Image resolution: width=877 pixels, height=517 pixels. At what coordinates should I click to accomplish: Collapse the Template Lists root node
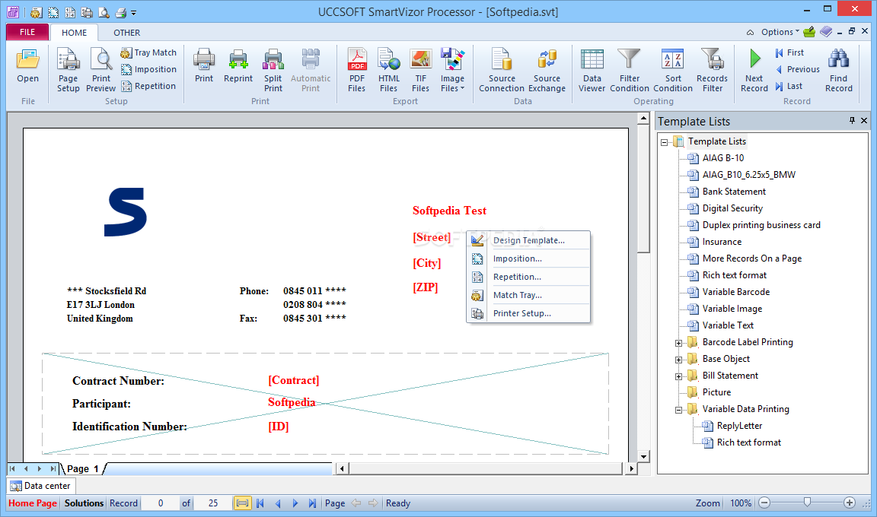pyautogui.click(x=664, y=142)
